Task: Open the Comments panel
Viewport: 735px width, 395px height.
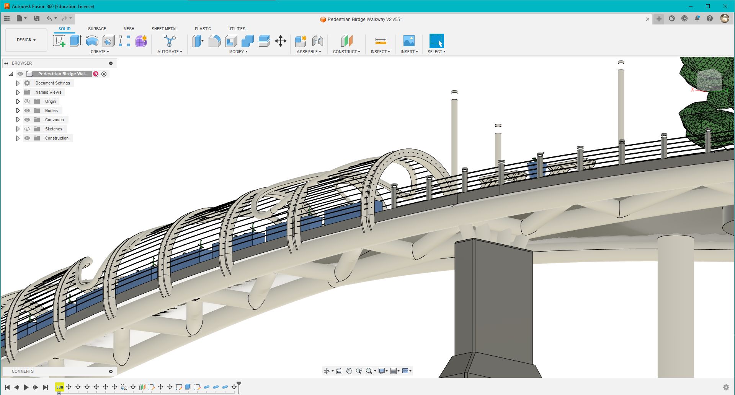Action: (23, 371)
